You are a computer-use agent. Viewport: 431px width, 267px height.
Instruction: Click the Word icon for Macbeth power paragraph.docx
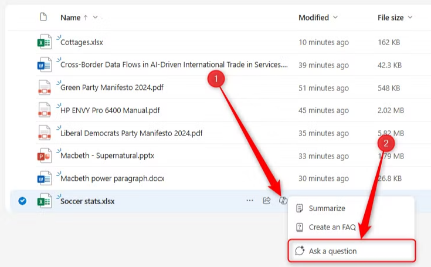[x=44, y=178]
